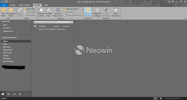Click Copy Folder in Actions
The width and height of the screenshot is (187, 100).
click(x=29, y=9)
